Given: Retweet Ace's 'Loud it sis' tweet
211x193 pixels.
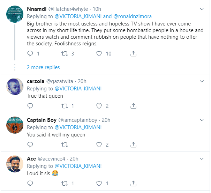Looking at the screenshot, I should pos(65,183).
